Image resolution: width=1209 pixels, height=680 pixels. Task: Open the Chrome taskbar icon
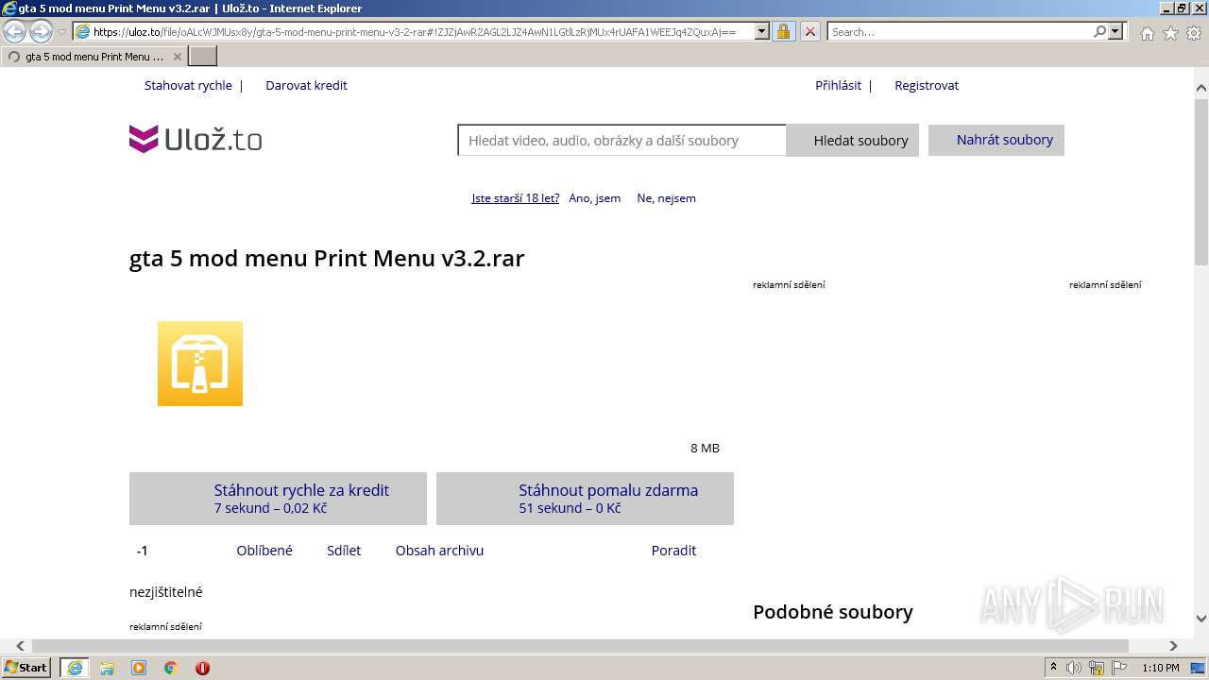171,668
